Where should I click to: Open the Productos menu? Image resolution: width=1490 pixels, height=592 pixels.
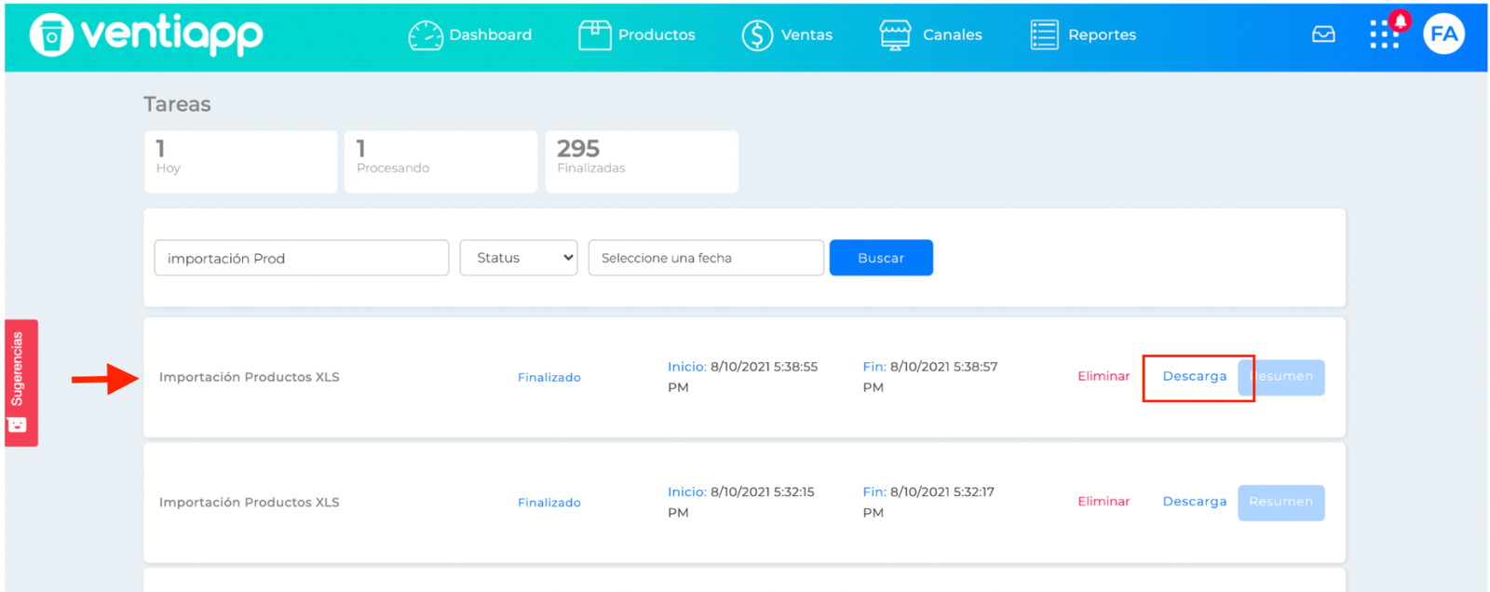657,35
